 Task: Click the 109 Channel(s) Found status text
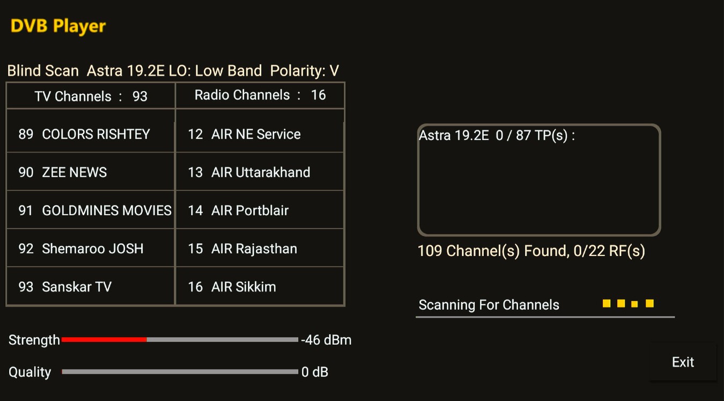tap(531, 251)
